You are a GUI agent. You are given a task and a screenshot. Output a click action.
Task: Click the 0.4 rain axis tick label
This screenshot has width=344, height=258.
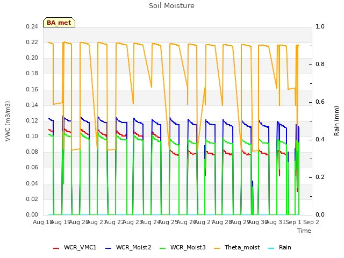point(320,140)
